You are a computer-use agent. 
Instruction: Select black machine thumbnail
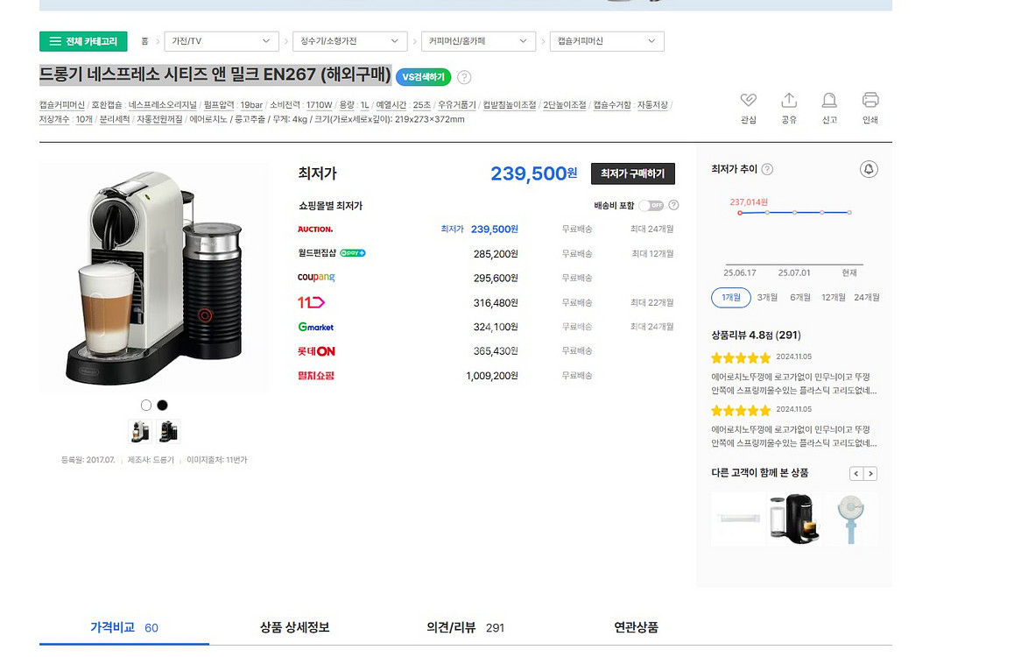click(168, 431)
